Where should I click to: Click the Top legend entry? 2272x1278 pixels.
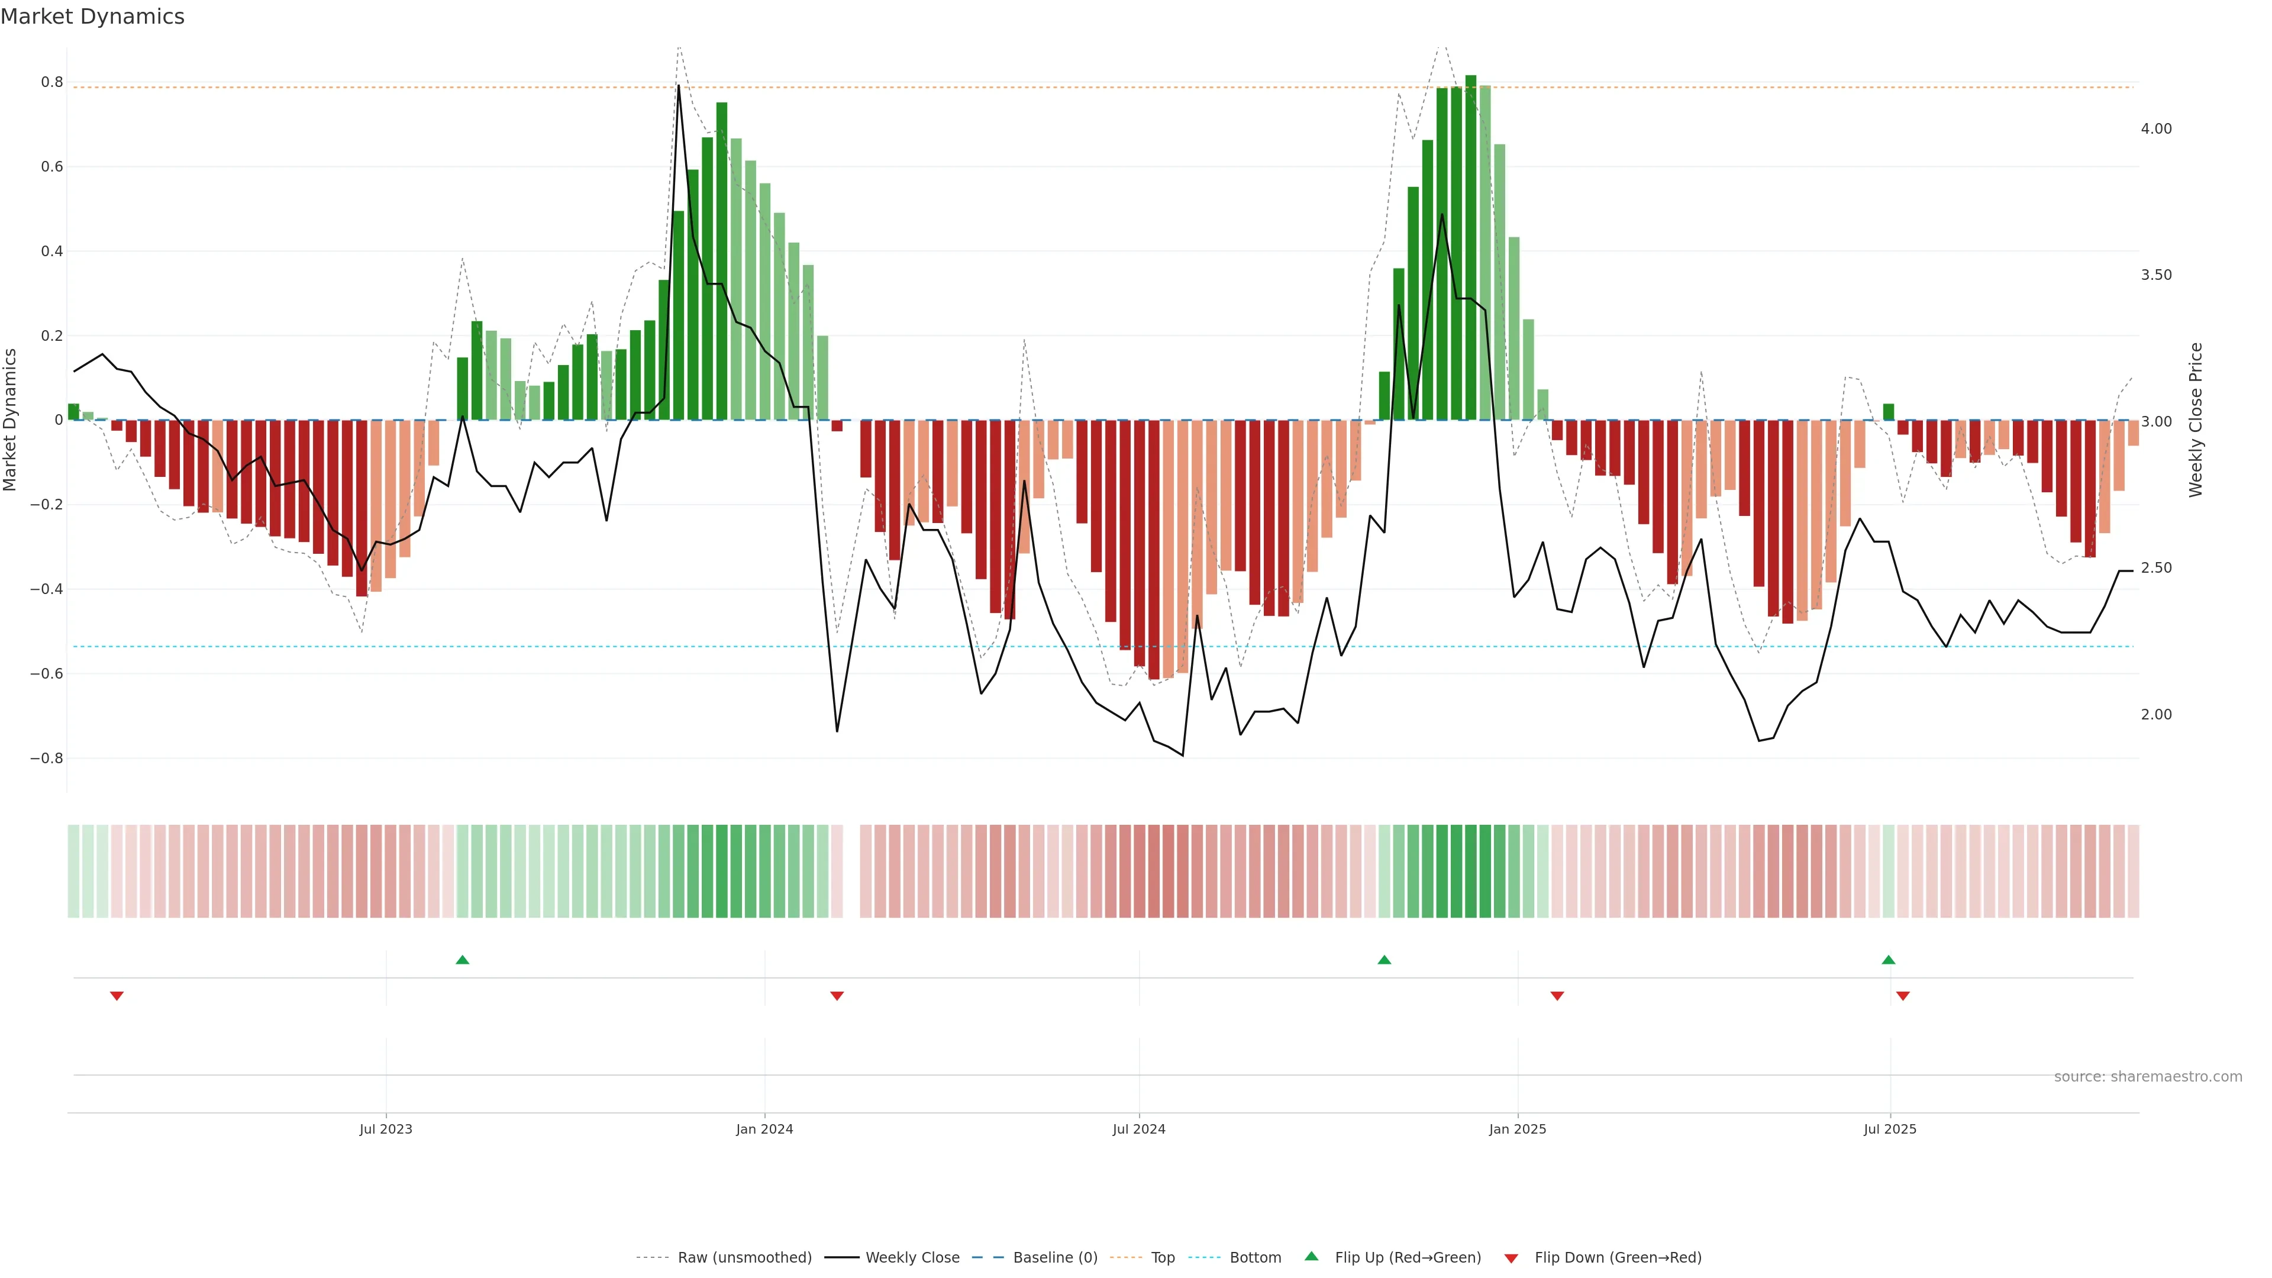[1163, 1258]
